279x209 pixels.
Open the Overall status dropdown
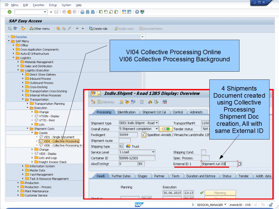tap(157, 129)
